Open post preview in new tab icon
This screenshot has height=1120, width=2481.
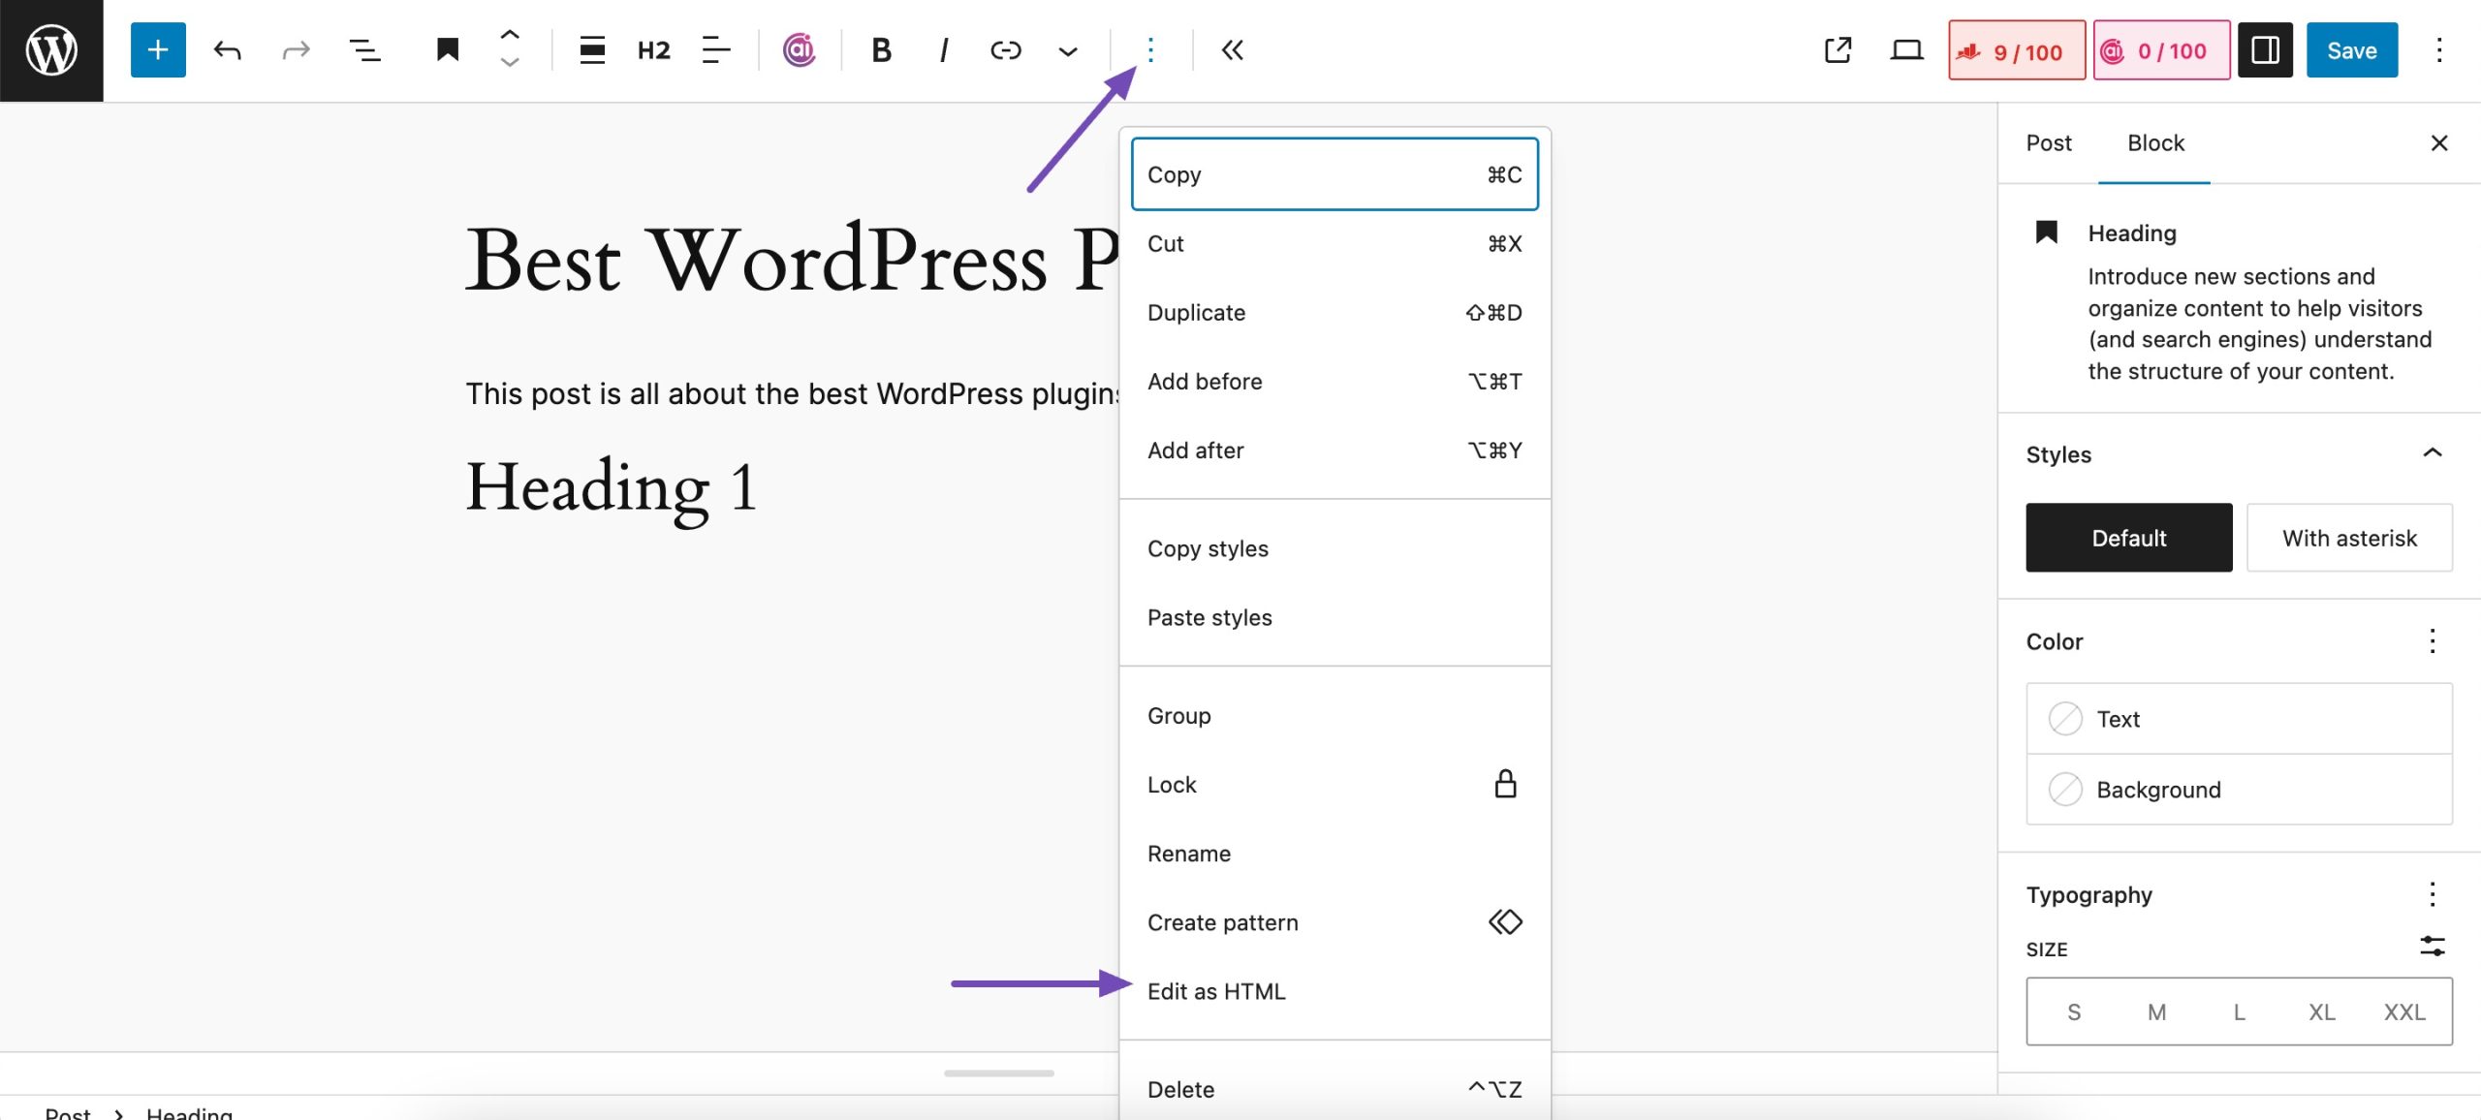click(1837, 50)
